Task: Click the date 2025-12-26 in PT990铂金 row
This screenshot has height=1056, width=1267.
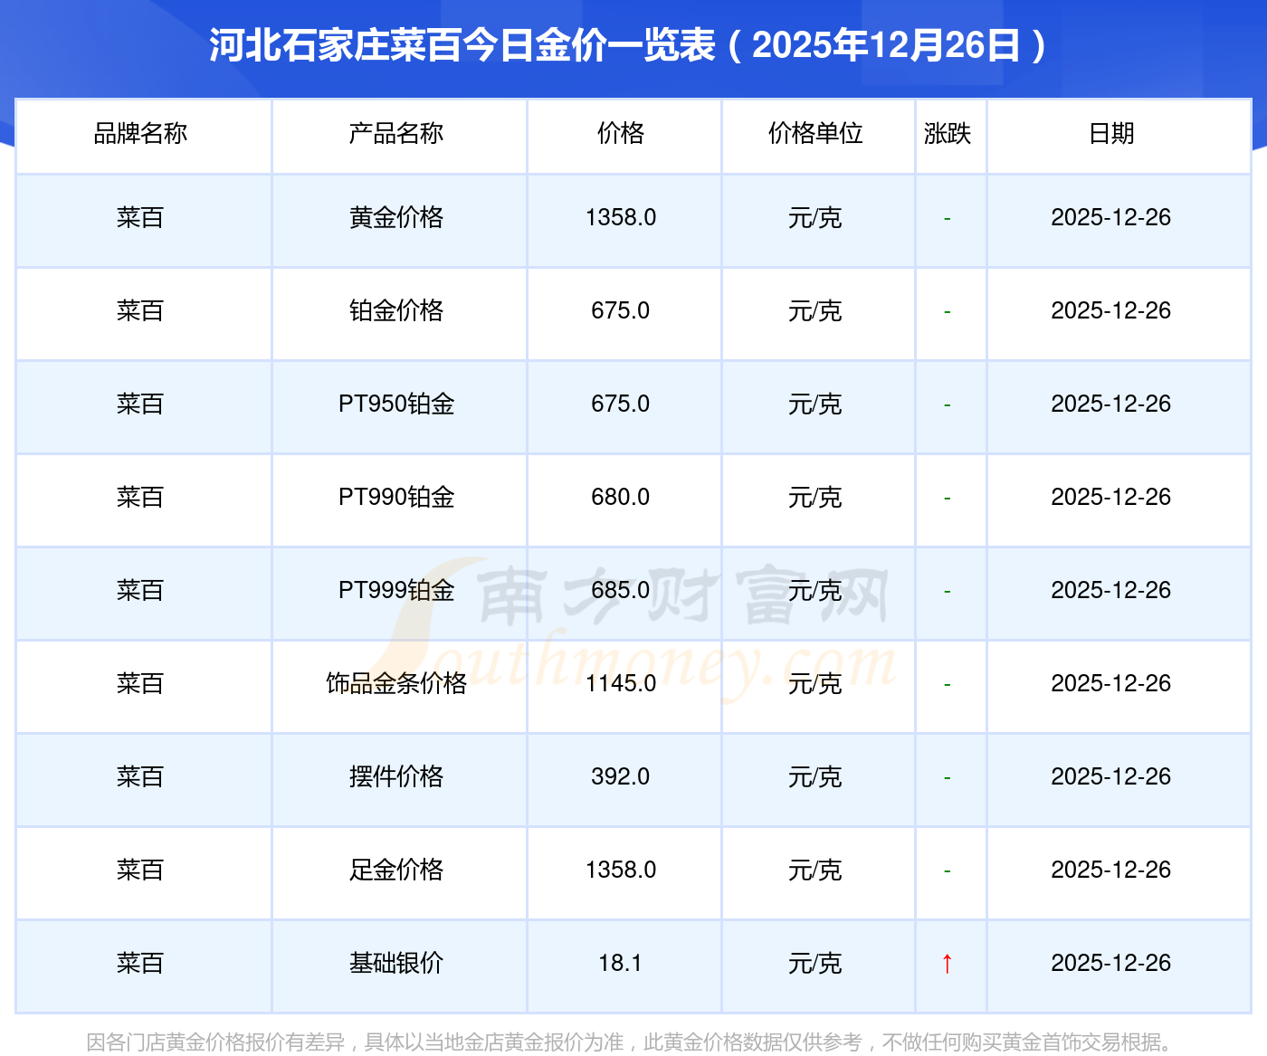Action: (x=1111, y=498)
